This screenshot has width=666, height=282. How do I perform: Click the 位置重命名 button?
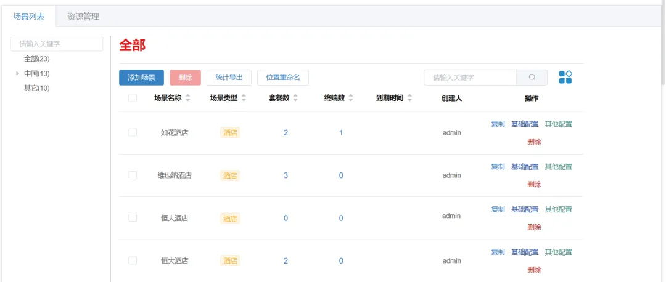tap(282, 78)
